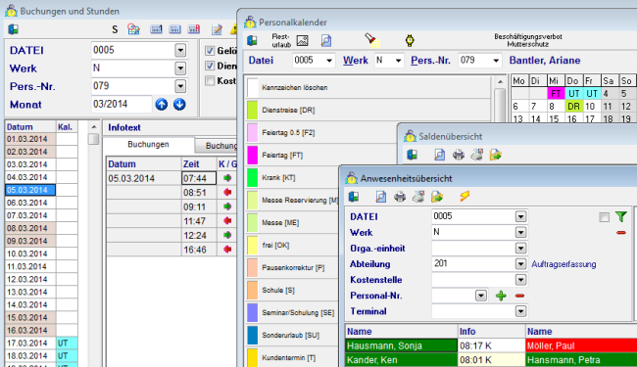Image resolution: width=637 pixels, height=367 pixels.
Task: Expand Werk combo box in Personalkalender
Action: coord(399,61)
